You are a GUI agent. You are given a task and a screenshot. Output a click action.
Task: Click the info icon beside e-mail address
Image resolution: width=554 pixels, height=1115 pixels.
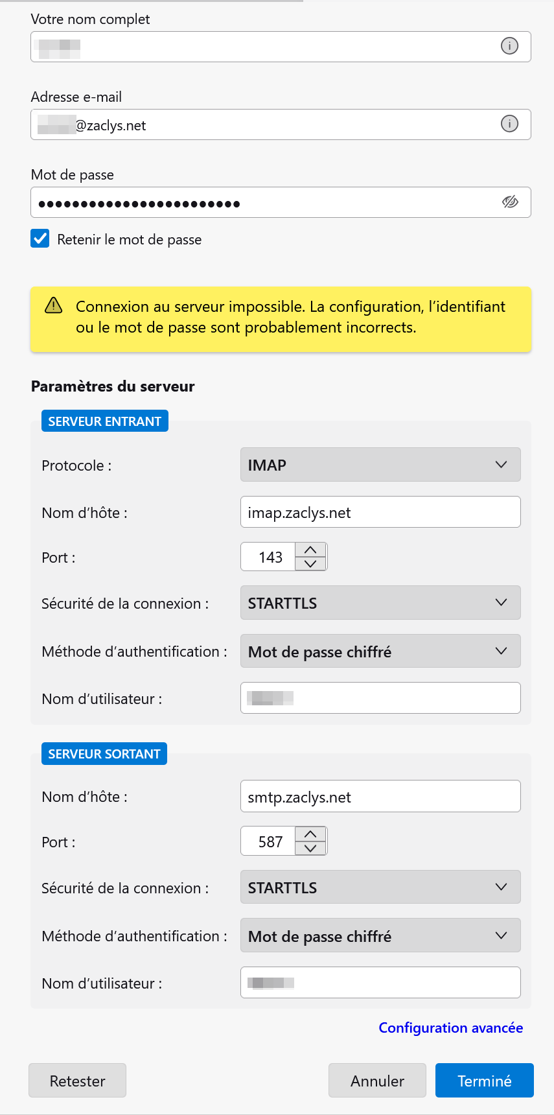[510, 124]
